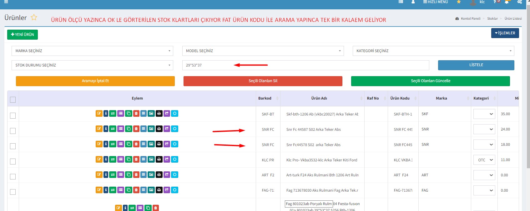Add the page to favorites with the star outline

(34, 17)
